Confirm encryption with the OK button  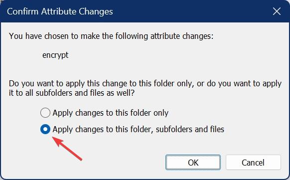193,163
